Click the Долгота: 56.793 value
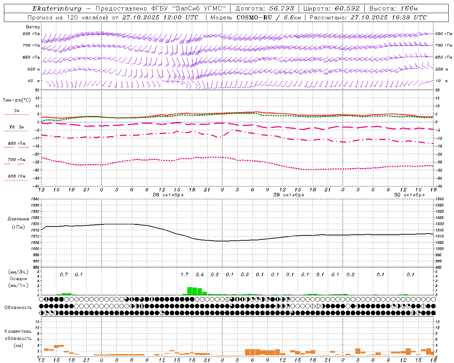This screenshot has width=454, height=363. click(x=265, y=9)
